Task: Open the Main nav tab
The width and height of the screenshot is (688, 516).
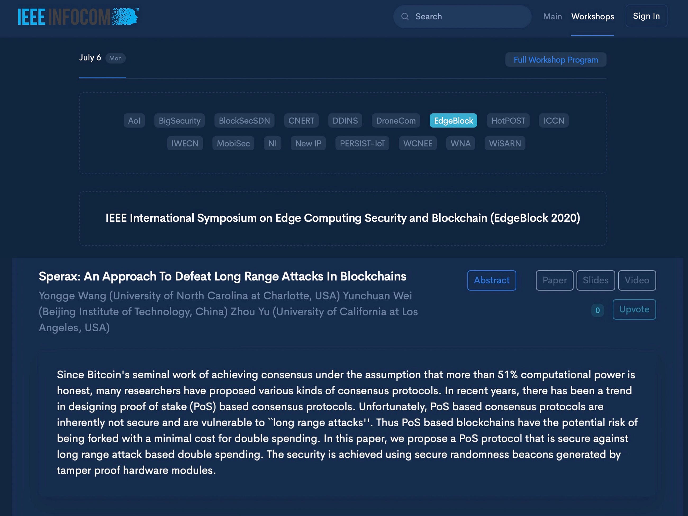Action: (553, 16)
